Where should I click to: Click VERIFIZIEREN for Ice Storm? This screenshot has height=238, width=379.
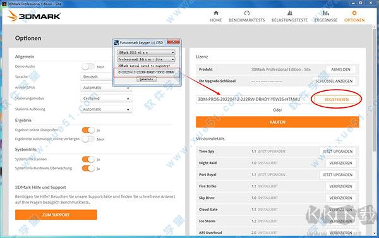340,221
